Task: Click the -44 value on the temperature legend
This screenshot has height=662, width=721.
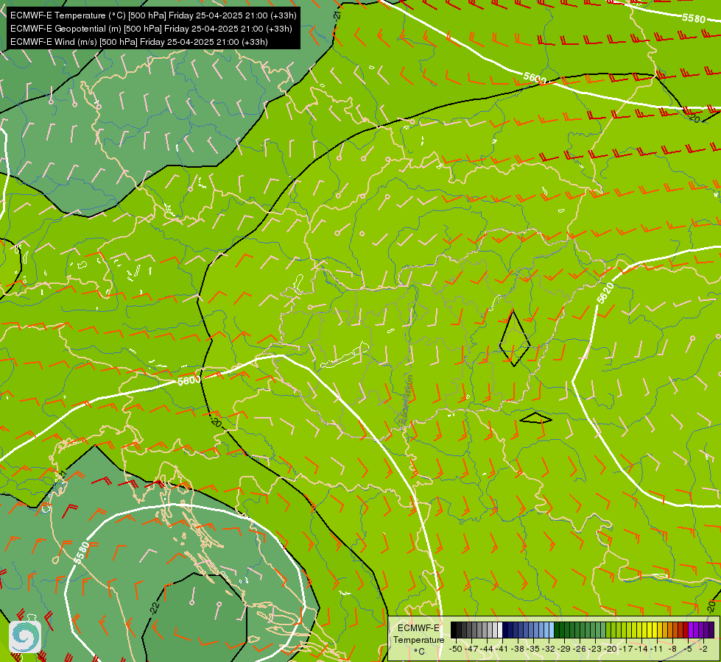Action: [487, 649]
